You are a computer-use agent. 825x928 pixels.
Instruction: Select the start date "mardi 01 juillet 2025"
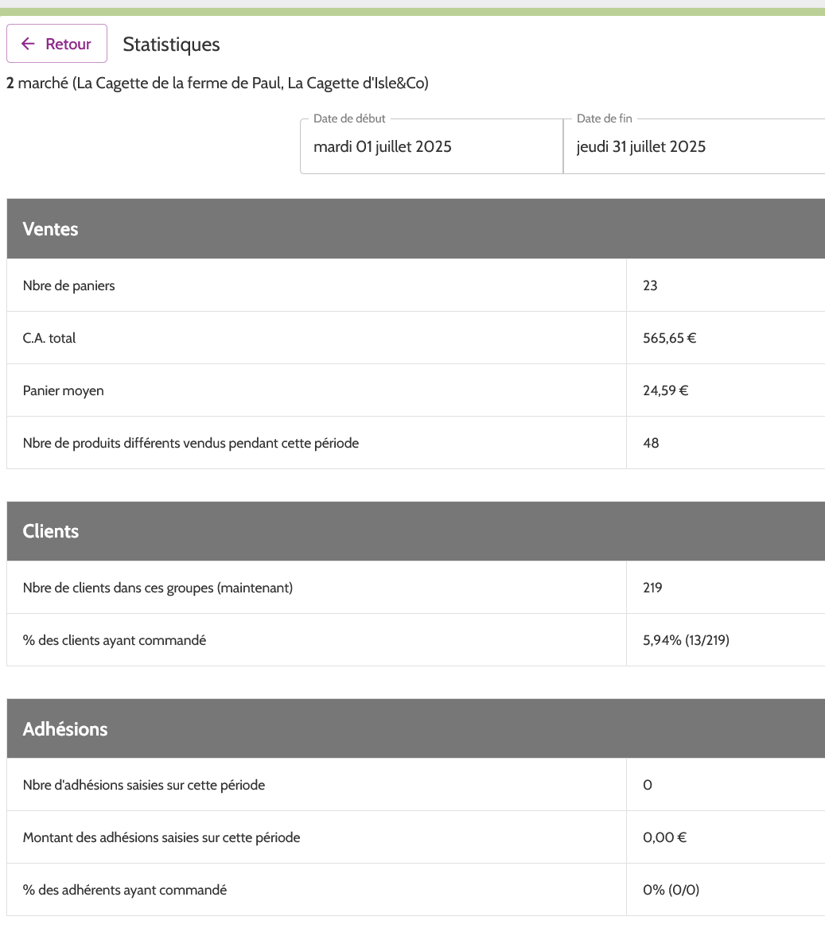click(383, 146)
